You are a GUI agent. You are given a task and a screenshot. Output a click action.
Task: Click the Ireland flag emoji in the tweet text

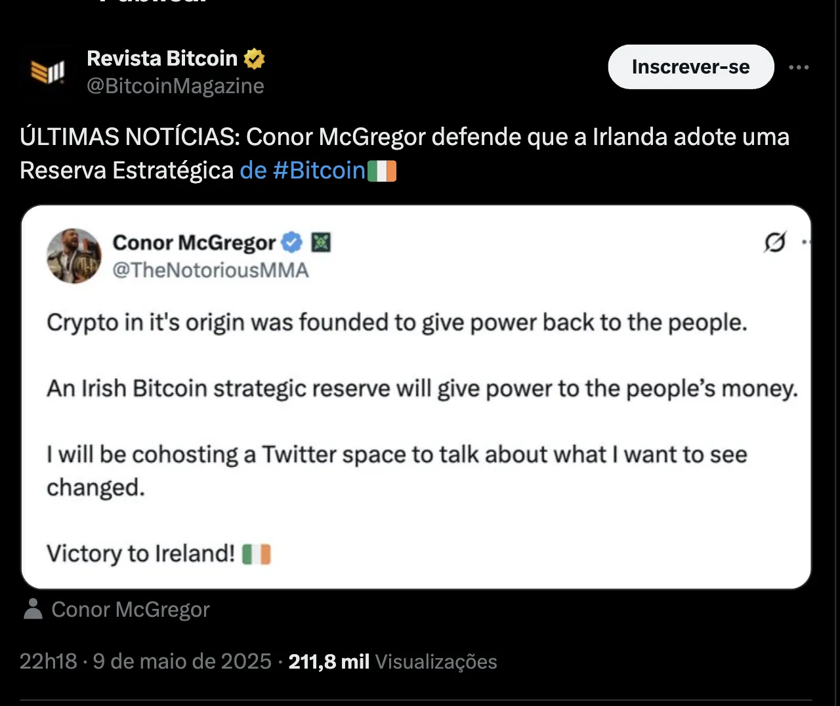coord(383,170)
